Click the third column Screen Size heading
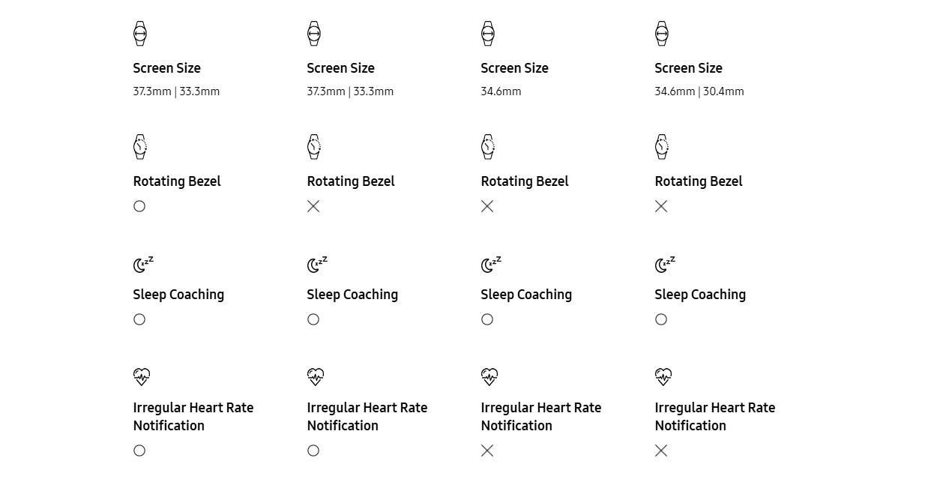The height and width of the screenshot is (491, 931). tap(514, 68)
